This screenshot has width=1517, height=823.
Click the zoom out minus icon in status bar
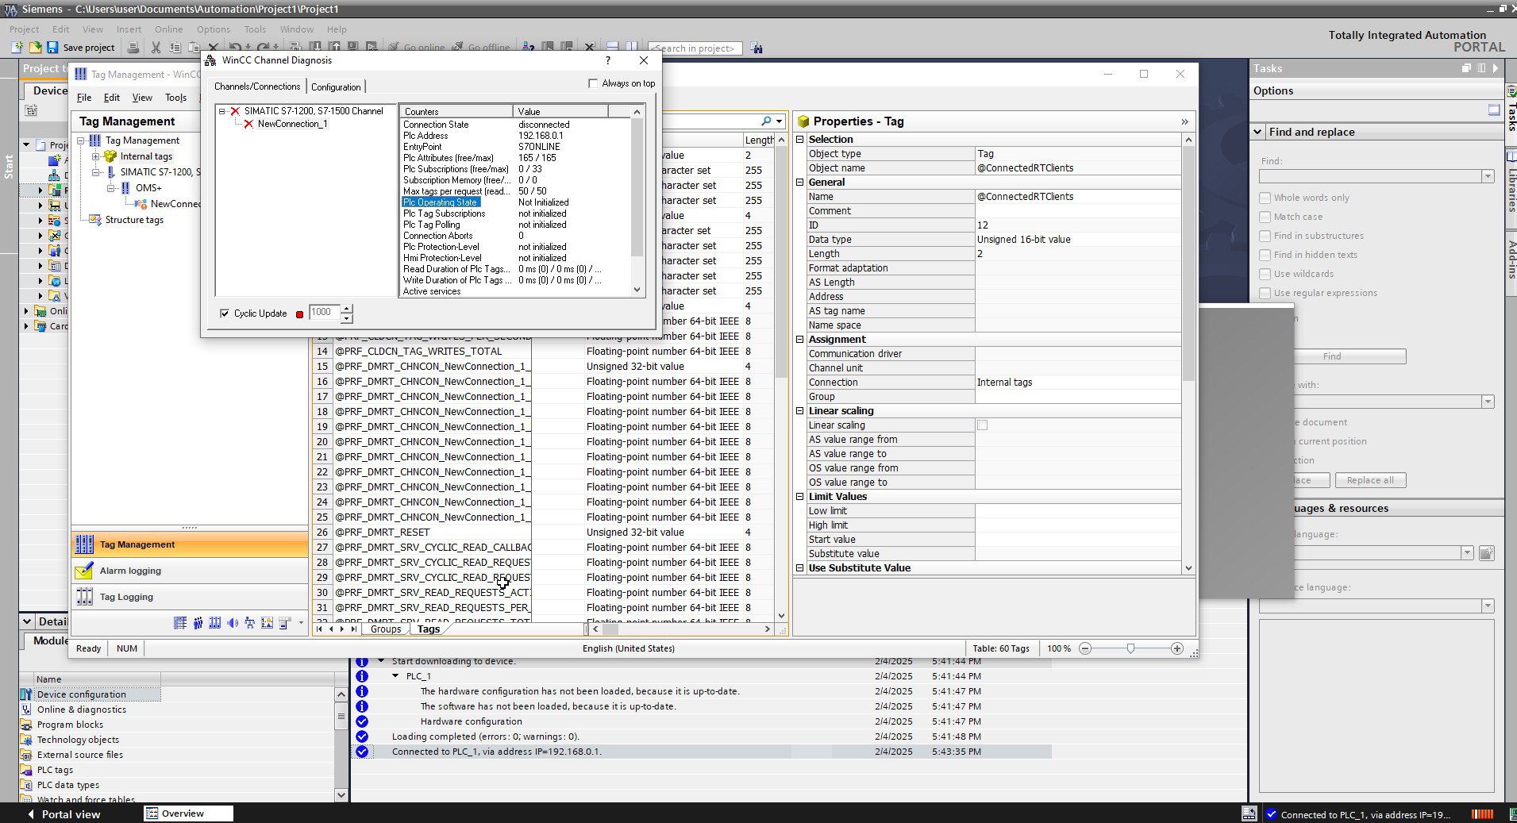click(x=1085, y=648)
